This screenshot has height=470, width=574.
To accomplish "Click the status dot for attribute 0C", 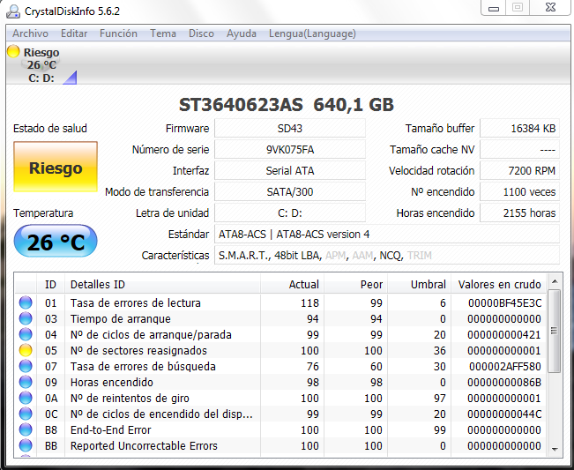I will tap(26, 414).
